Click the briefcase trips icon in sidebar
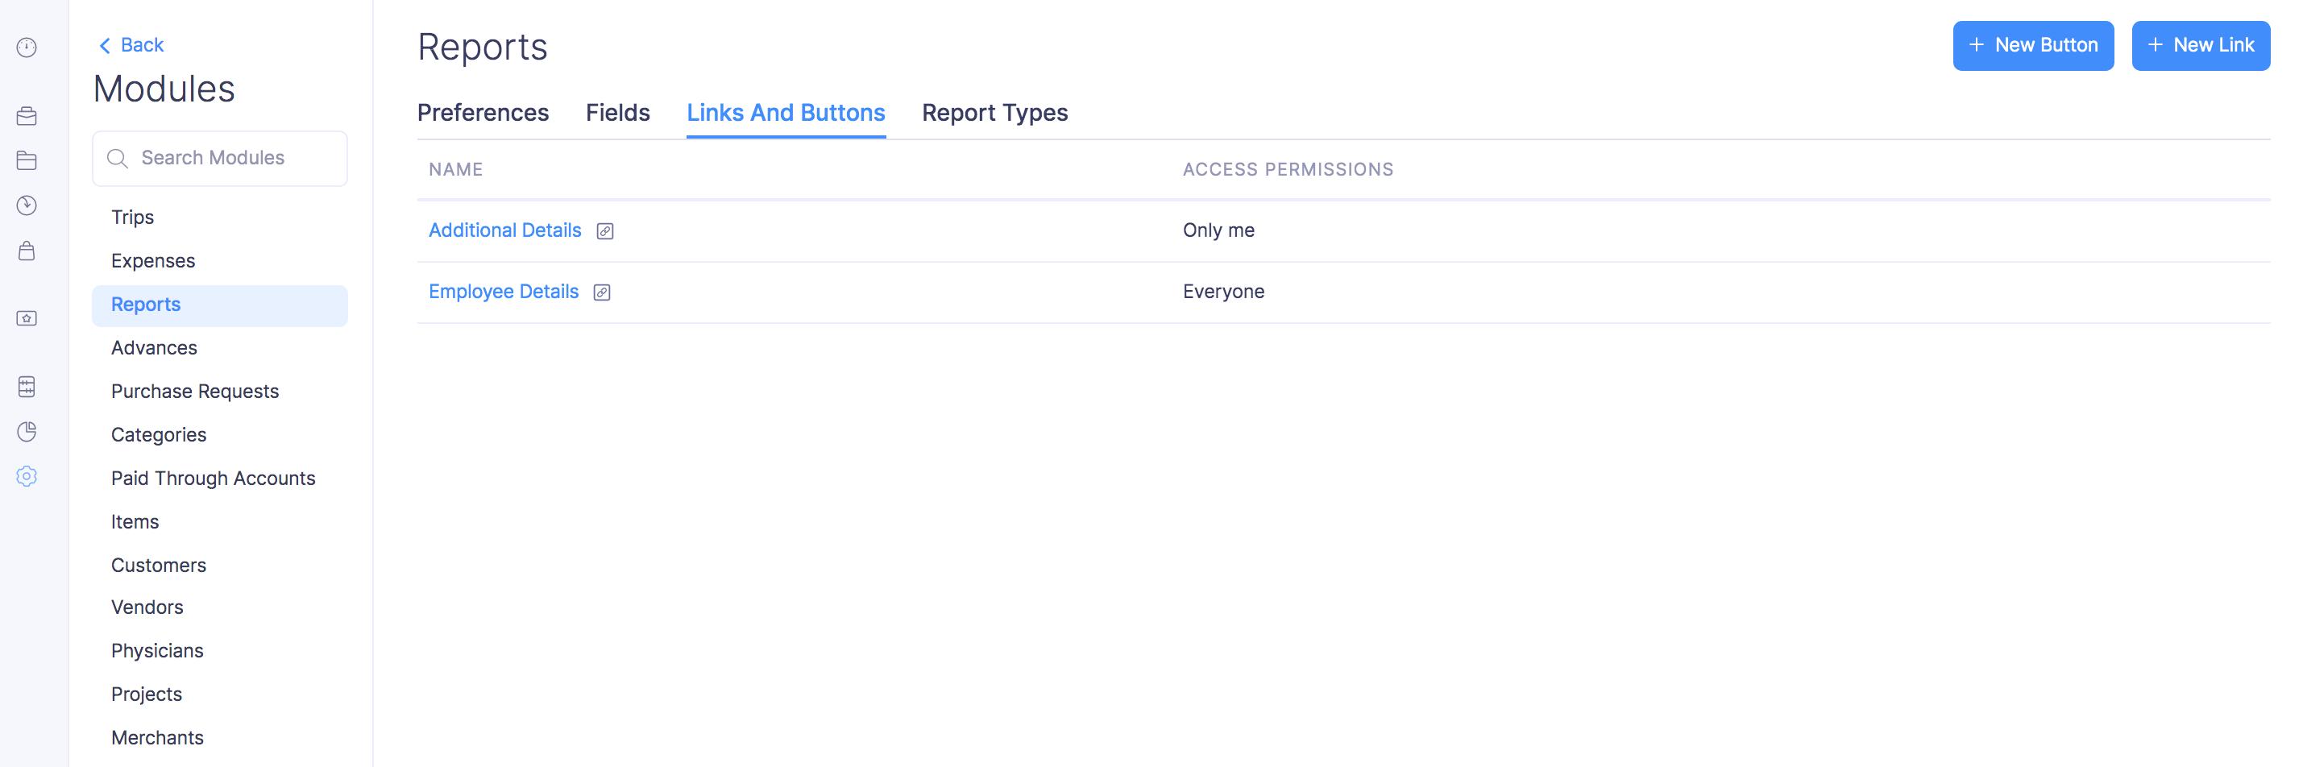2303x767 pixels. point(27,116)
